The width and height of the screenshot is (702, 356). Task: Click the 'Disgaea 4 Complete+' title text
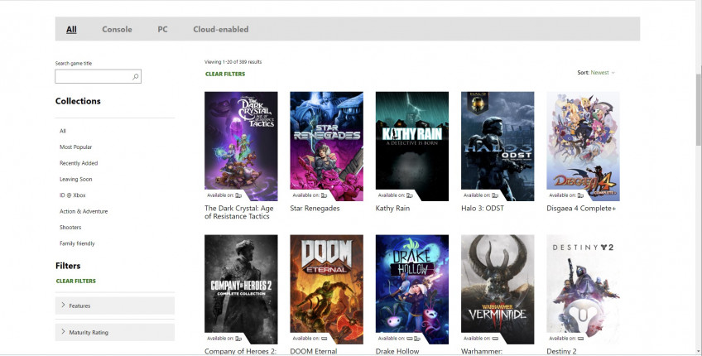(581, 209)
